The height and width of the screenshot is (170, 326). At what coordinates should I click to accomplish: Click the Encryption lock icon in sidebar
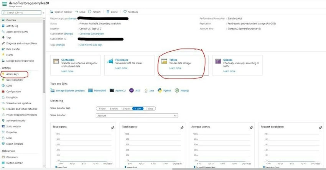(x=3, y=97)
